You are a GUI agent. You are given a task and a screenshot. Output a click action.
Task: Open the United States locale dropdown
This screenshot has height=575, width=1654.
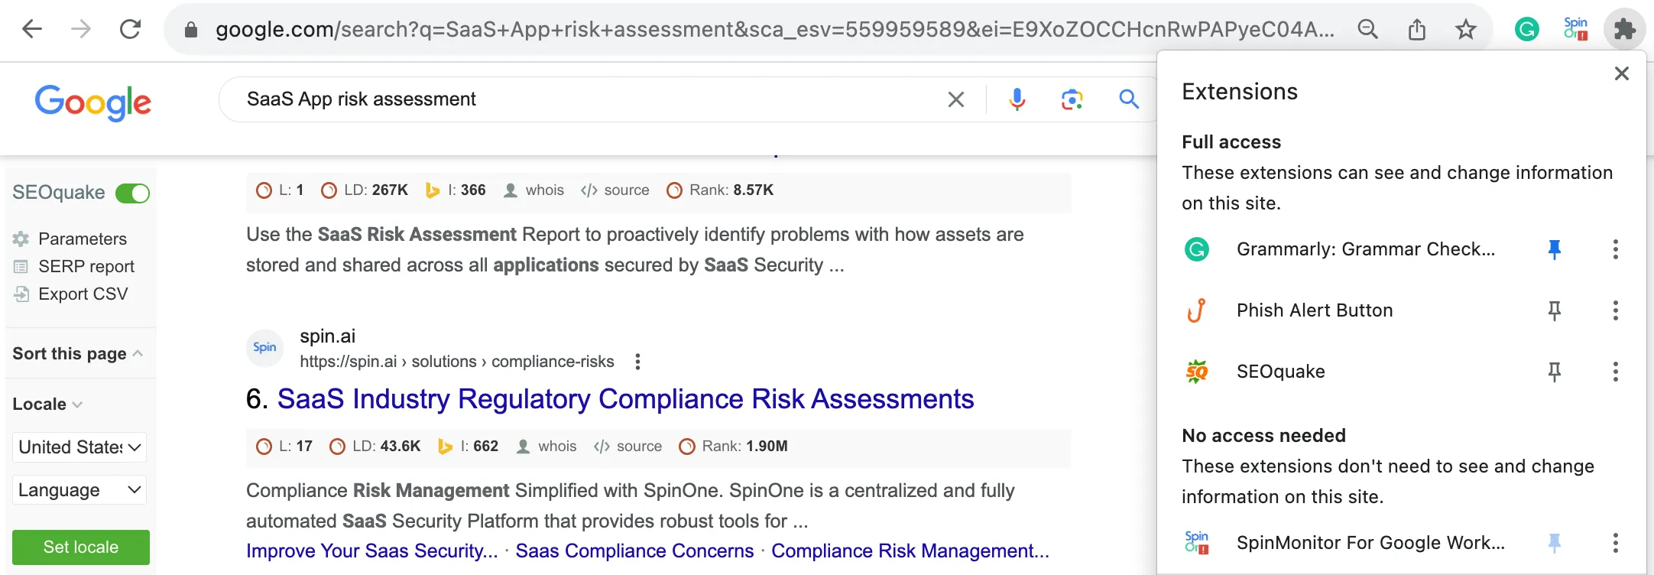pyautogui.click(x=79, y=447)
